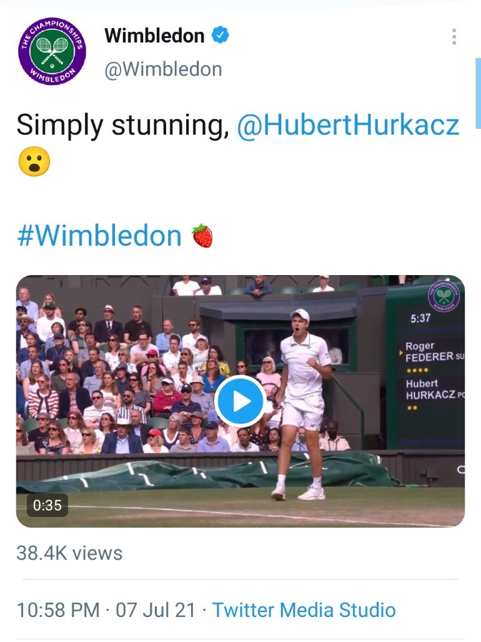The image size is (481, 642).
Task: Open the @HubertHurkacz mention
Action: (x=348, y=125)
